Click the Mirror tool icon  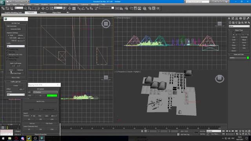tap(117, 8)
